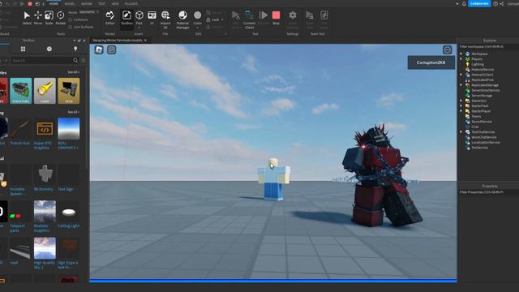Select the Structure category thumbnail

coord(21,91)
